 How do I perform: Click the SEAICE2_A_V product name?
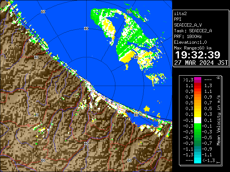tap(188, 25)
